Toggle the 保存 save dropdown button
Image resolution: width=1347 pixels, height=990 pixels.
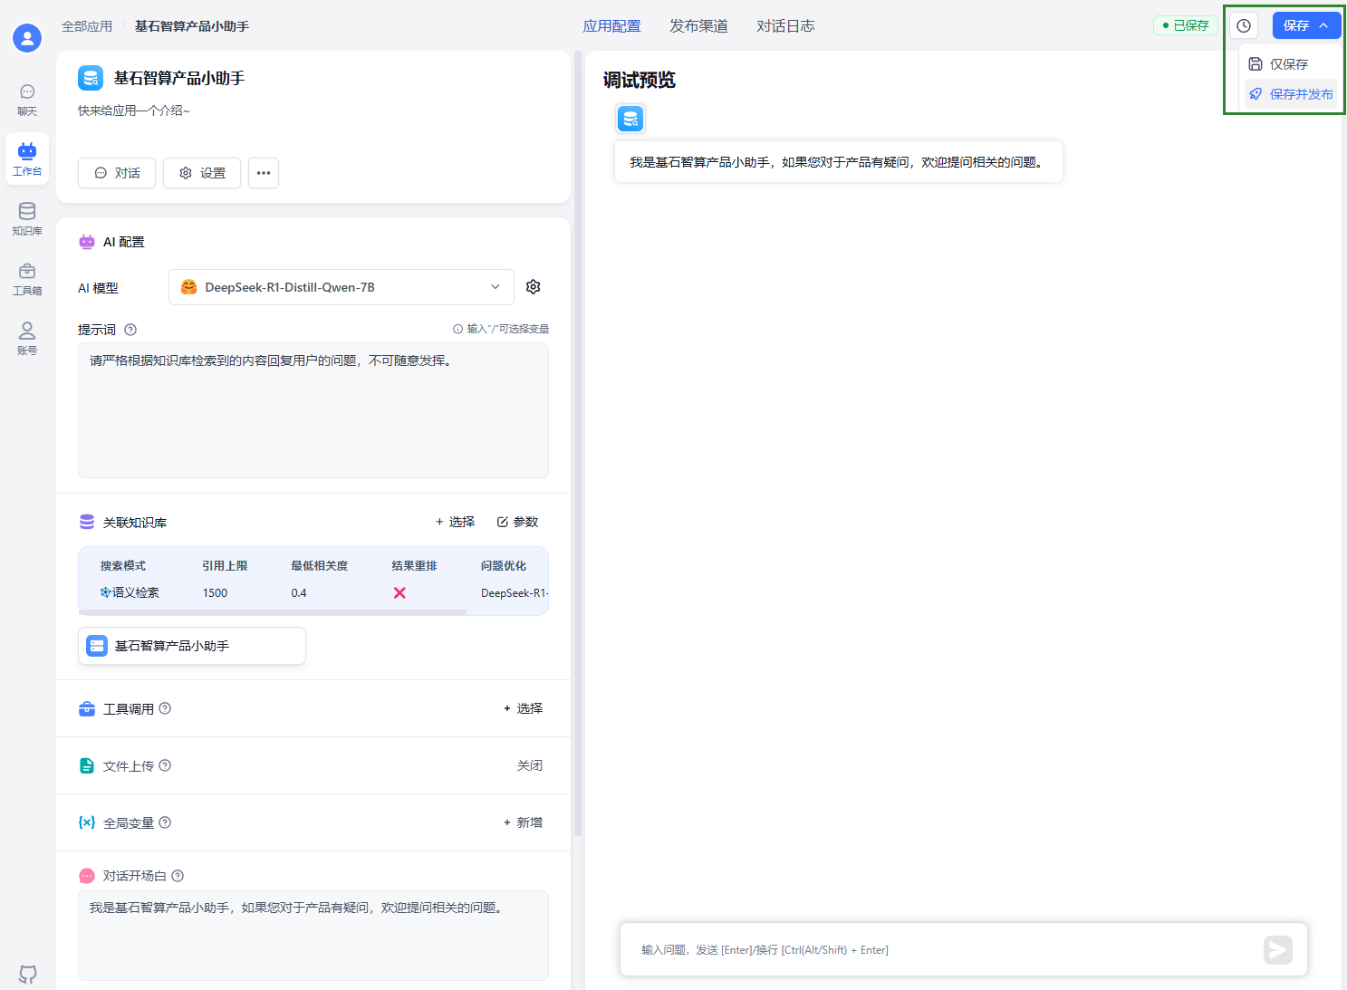[x=1306, y=25]
